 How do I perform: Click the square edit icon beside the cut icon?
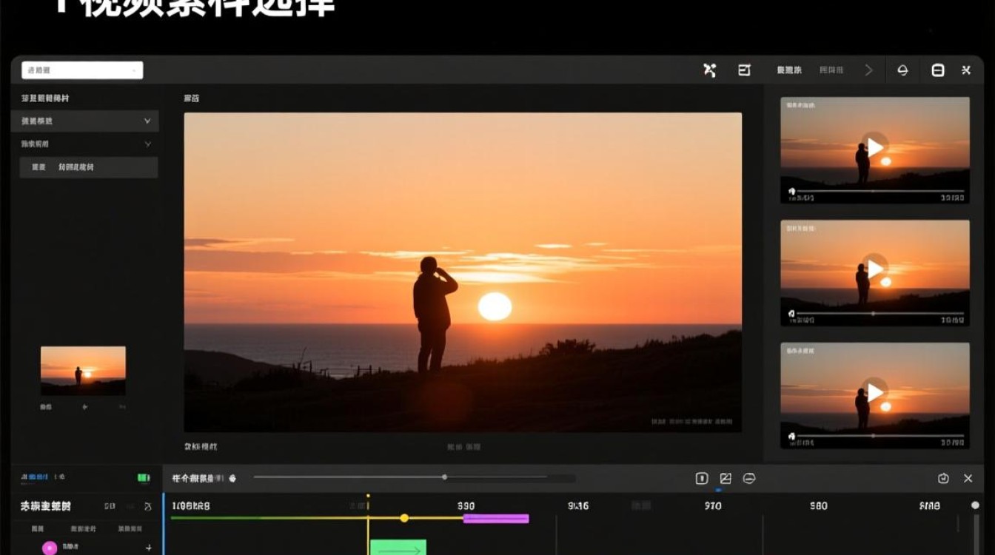click(745, 70)
